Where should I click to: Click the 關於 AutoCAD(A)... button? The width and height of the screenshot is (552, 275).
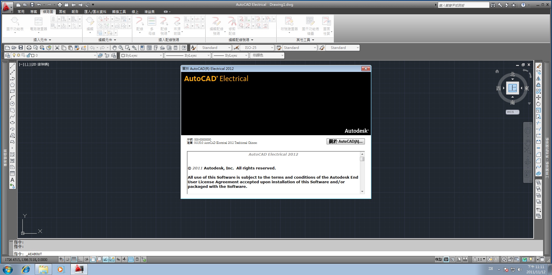(346, 142)
